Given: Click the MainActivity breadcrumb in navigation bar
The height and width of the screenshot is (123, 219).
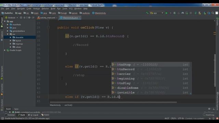Looking at the screenshot, I should pyautogui.click(x=99, y=13).
